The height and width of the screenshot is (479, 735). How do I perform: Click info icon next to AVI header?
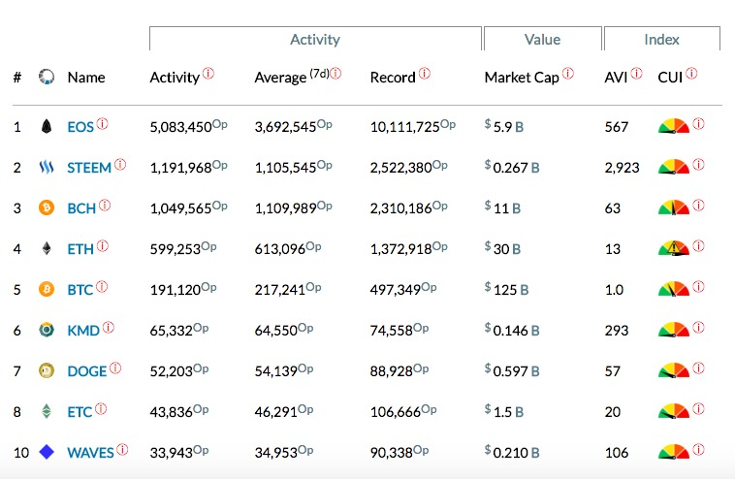click(636, 74)
